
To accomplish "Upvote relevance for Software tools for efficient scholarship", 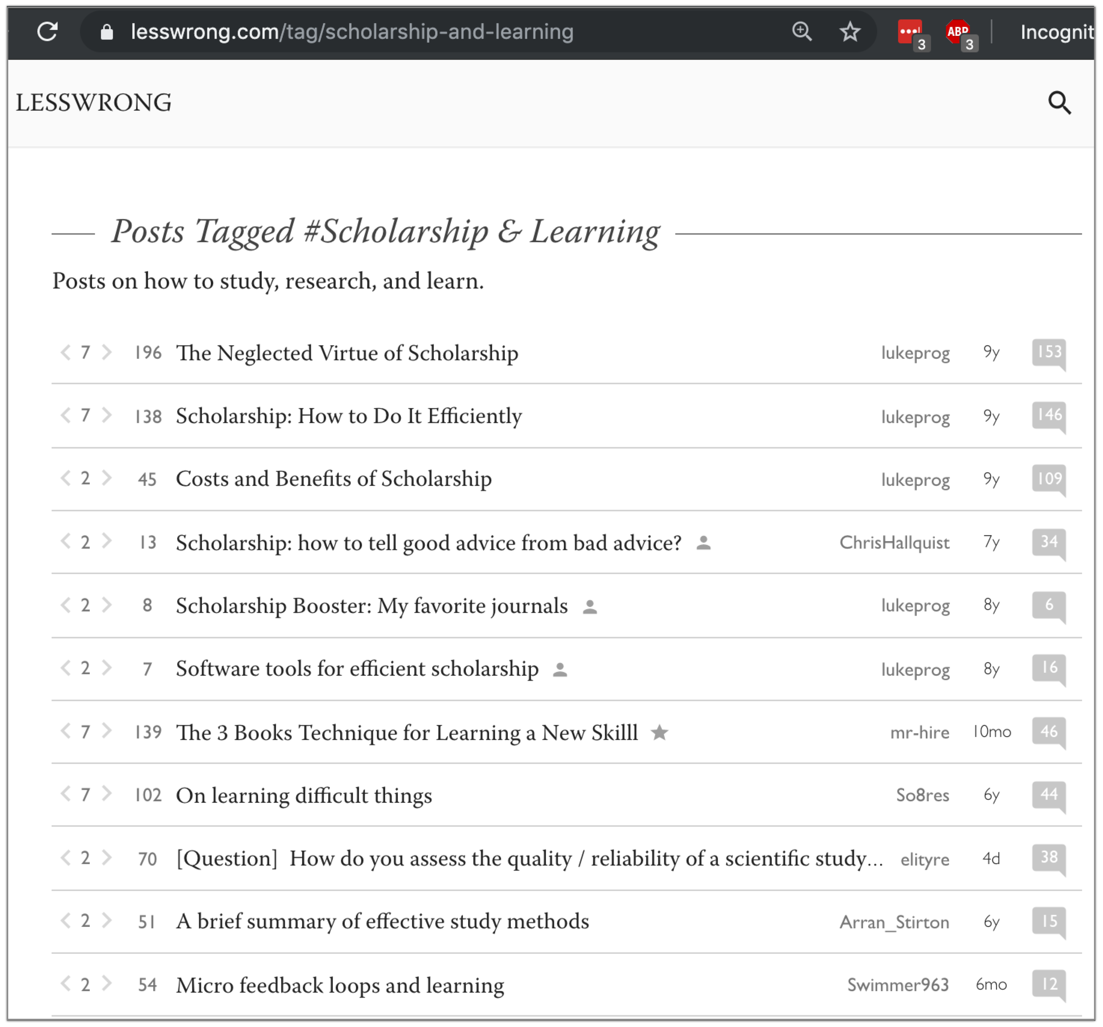I will coord(107,668).
